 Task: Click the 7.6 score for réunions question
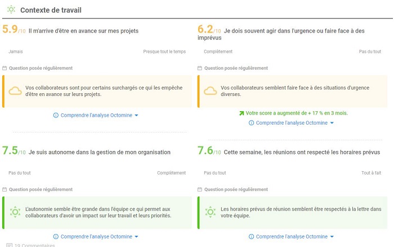[206, 150]
